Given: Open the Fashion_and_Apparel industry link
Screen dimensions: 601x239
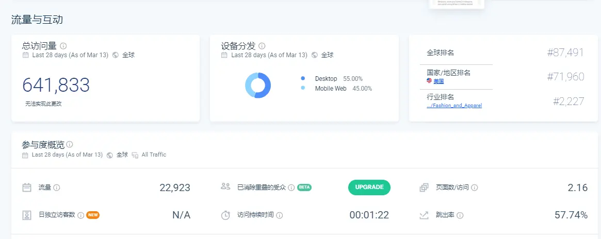Looking at the screenshot, I should 454,105.
